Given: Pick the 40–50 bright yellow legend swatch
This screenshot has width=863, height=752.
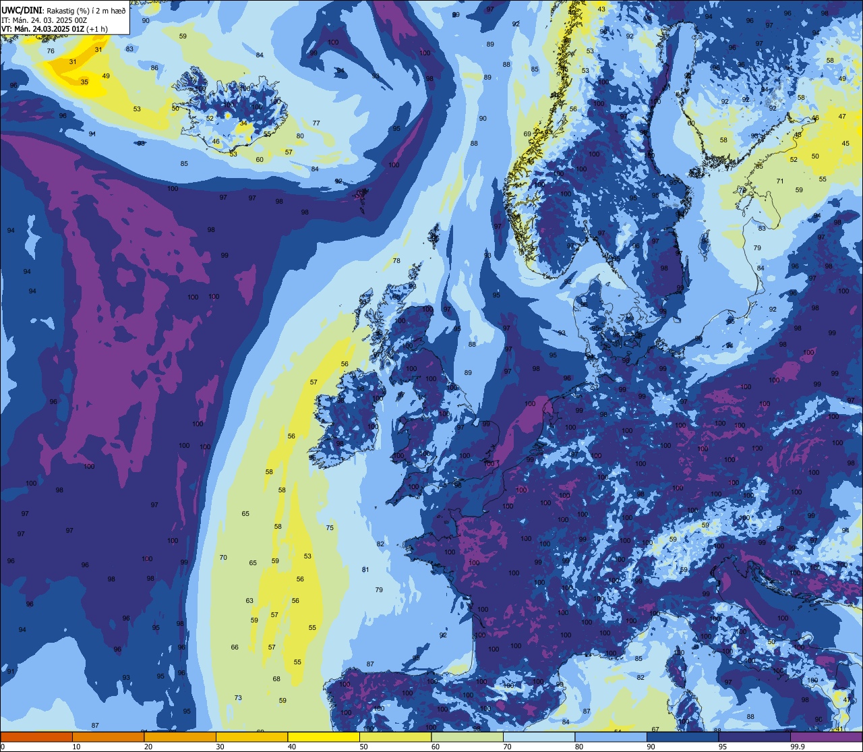Looking at the screenshot, I should [324, 736].
